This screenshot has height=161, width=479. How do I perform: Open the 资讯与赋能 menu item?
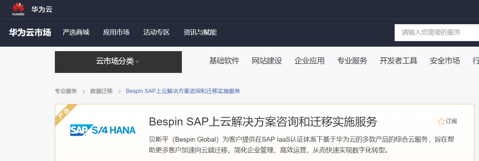(200, 32)
